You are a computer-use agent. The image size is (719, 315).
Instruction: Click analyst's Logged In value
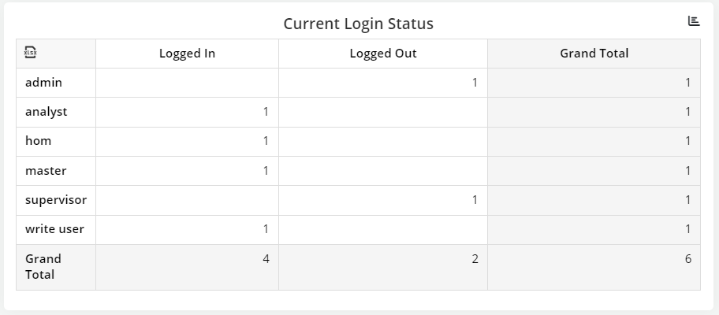(x=266, y=112)
